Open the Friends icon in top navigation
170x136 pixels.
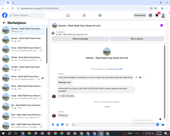click(84, 15)
